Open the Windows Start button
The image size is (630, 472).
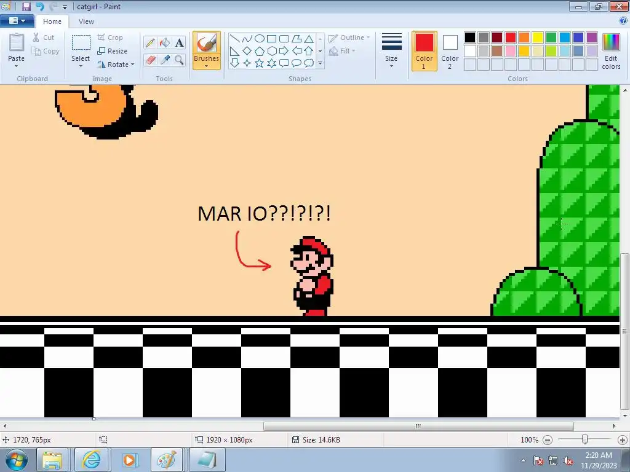click(x=17, y=460)
